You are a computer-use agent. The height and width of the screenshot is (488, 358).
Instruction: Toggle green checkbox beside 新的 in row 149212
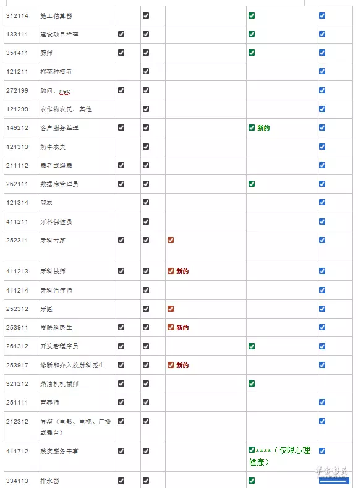(x=252, y=127)
